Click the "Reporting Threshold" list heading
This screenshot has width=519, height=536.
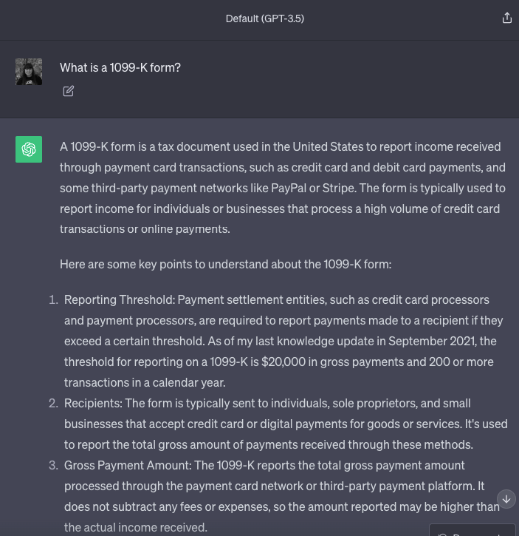point(119,300)
